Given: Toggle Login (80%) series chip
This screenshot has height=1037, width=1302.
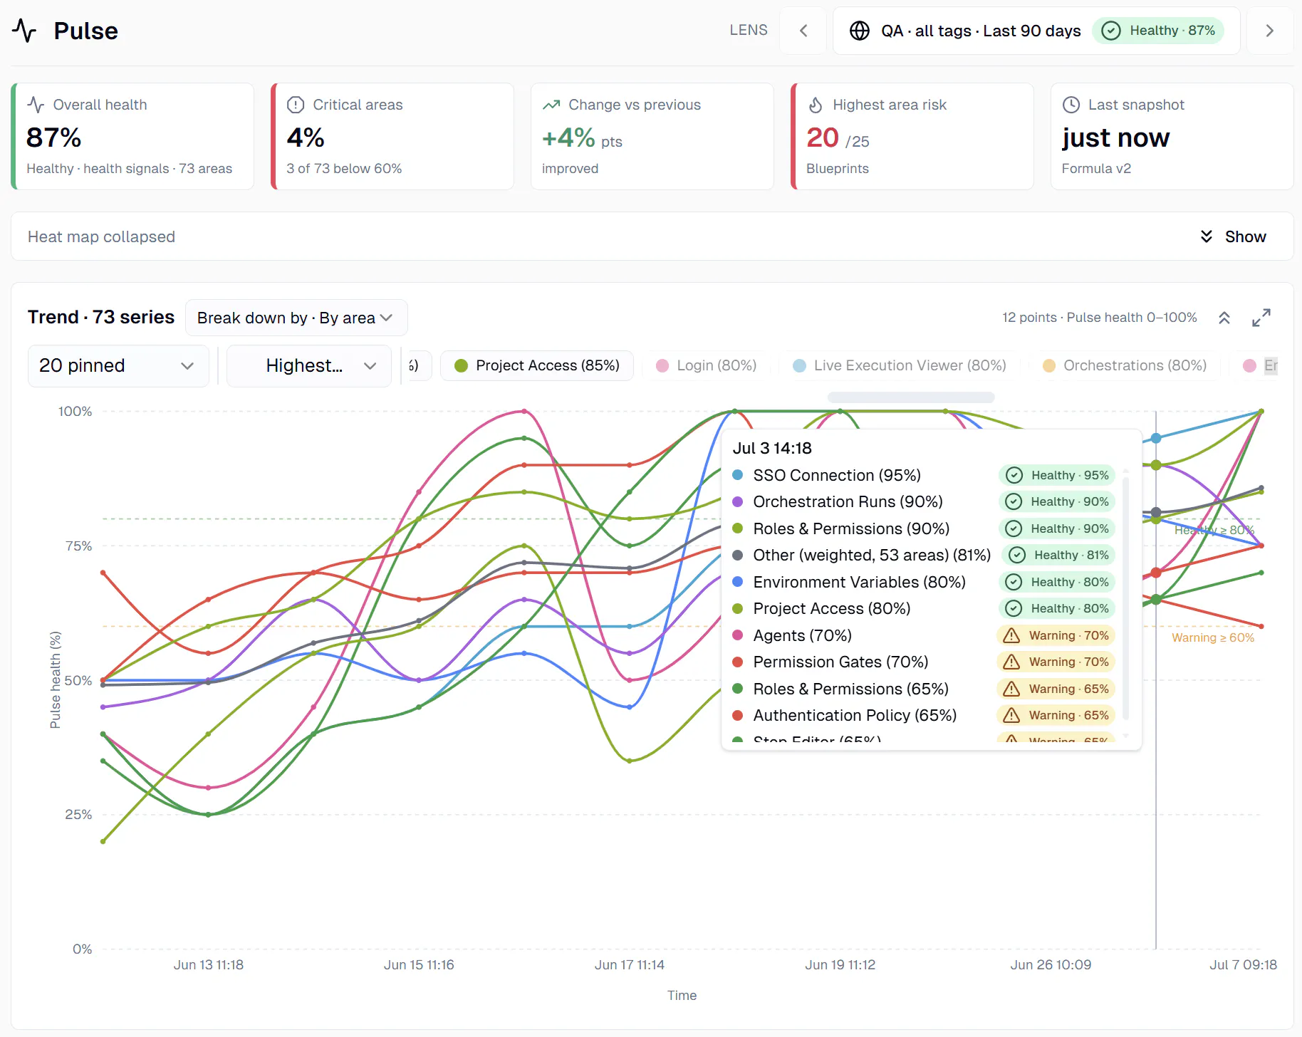Looking at the screenshot, I should pyautogui.click(x=706, y=365).
